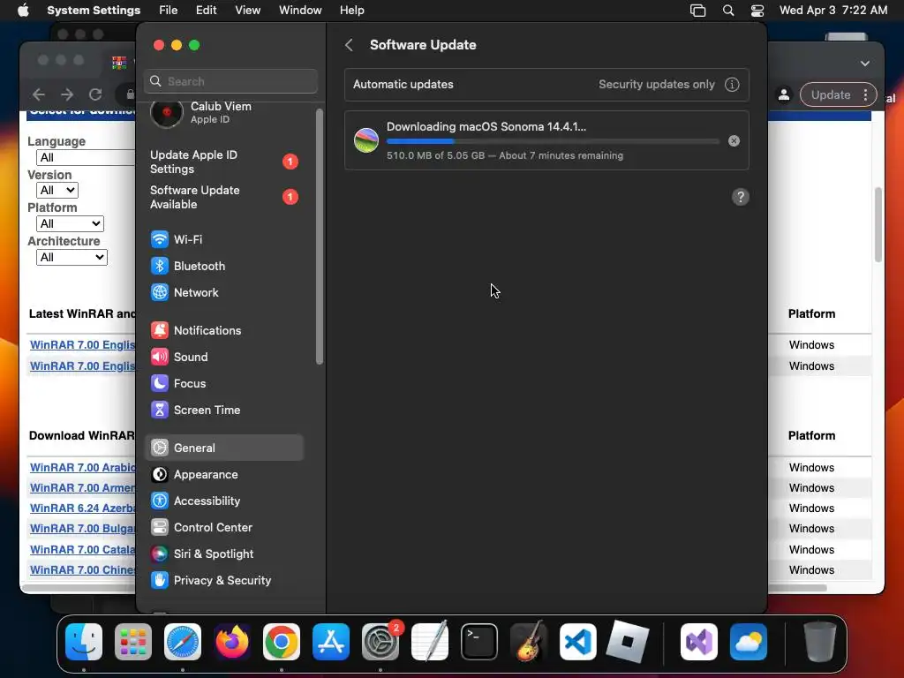This screenshot has width=904, height=678.
Task: Open Update Apple ID Settings item
Action: click(223, 162)
